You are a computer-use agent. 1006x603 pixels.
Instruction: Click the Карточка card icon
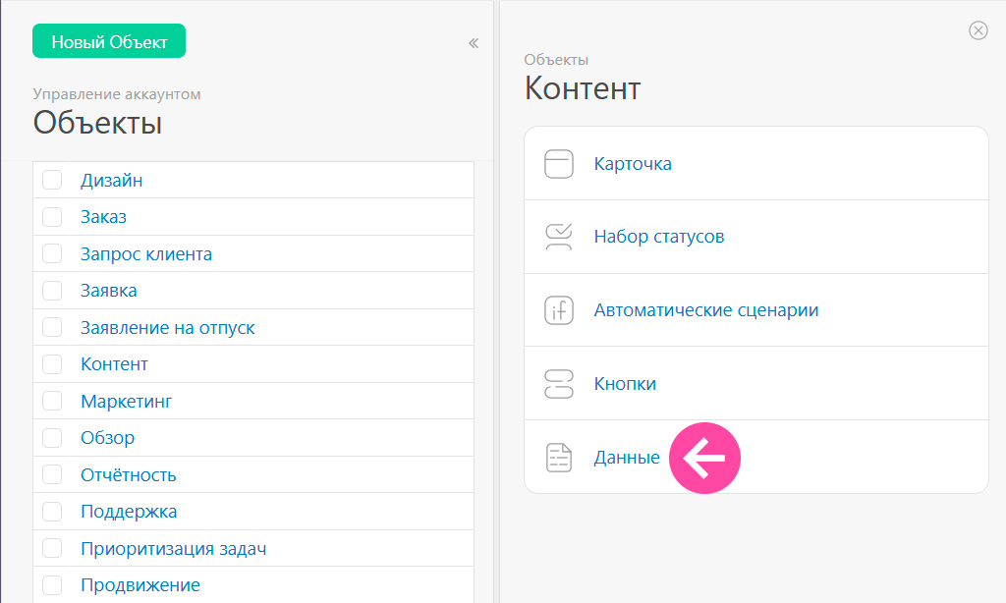click(558, 164)
